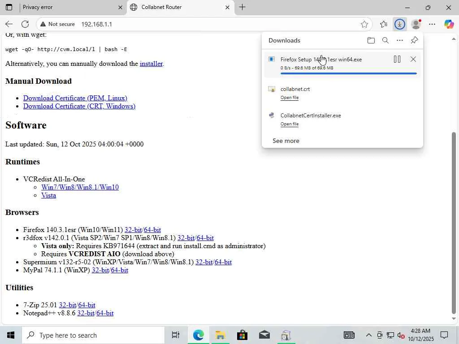Screen dimensions: 459x344
Task: Download MyPal 74.1.1 32-bit
Action: click(x=100, y=270)
